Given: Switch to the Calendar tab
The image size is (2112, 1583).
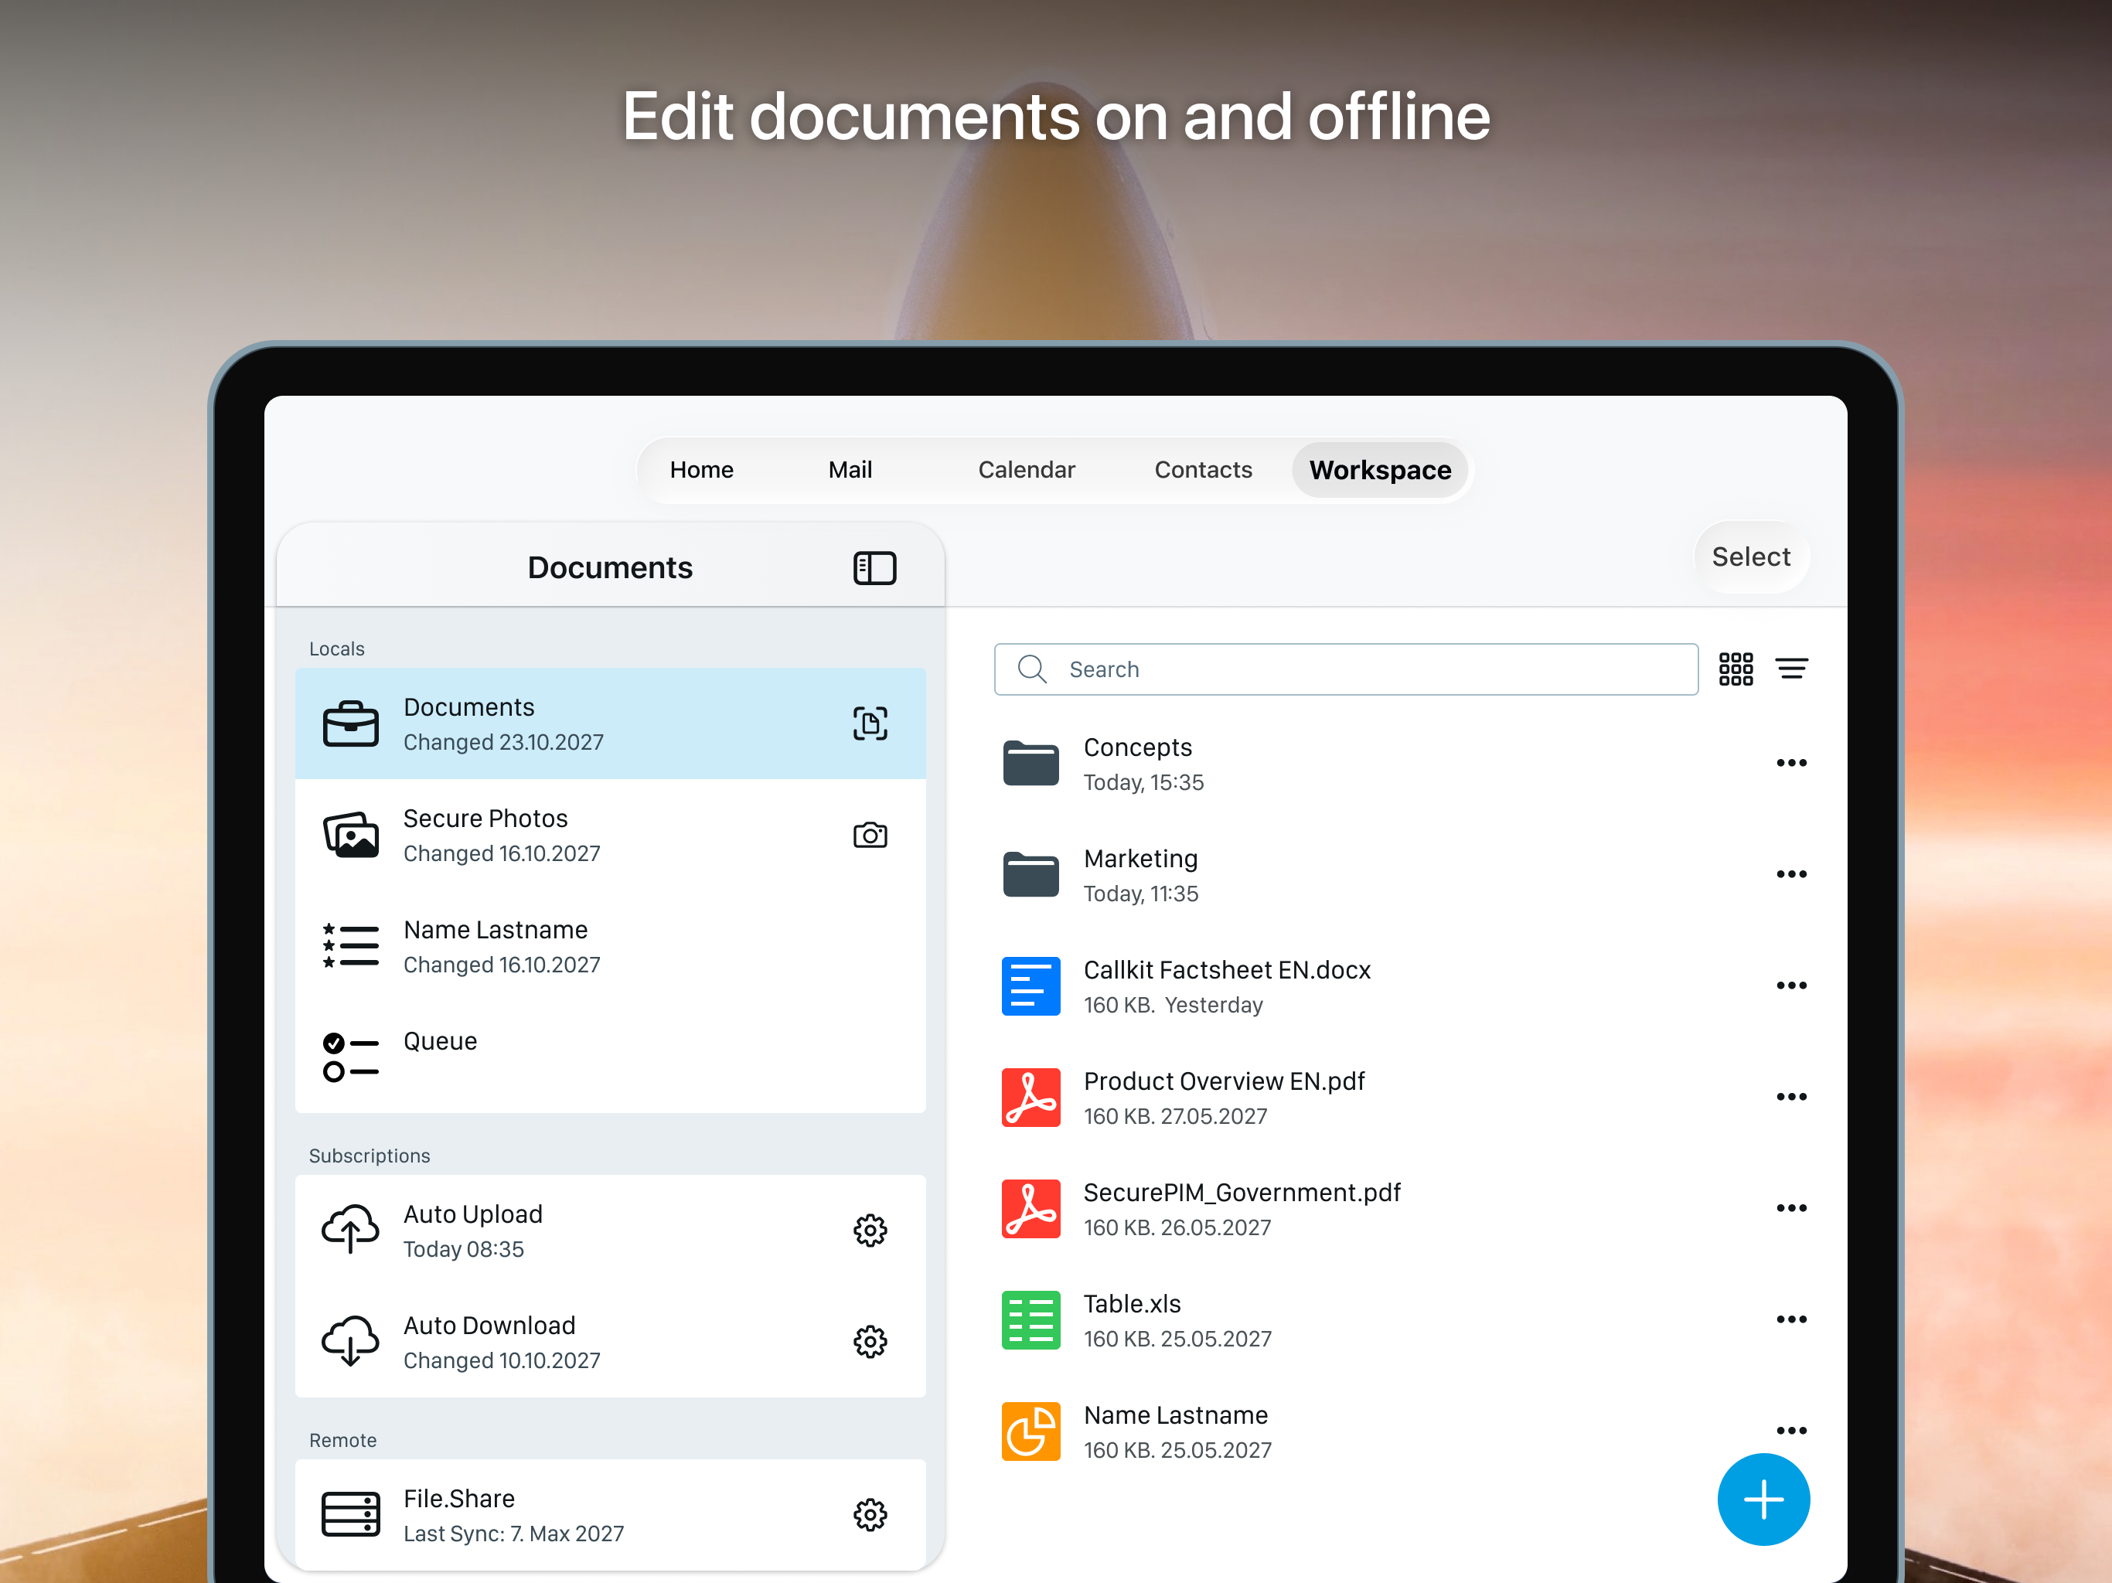Looking at the screenshot, I should tap(1027, 470).
